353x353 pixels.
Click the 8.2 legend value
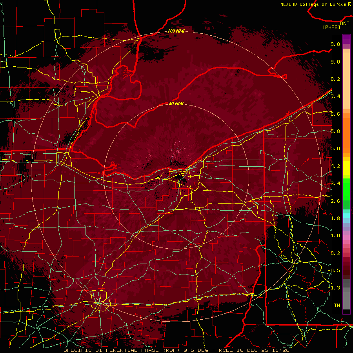coord(335,79)
